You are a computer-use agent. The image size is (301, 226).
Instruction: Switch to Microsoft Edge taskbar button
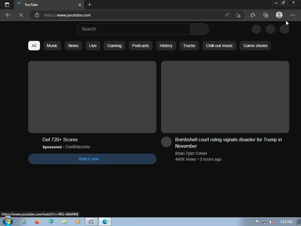tap(105, 222)
